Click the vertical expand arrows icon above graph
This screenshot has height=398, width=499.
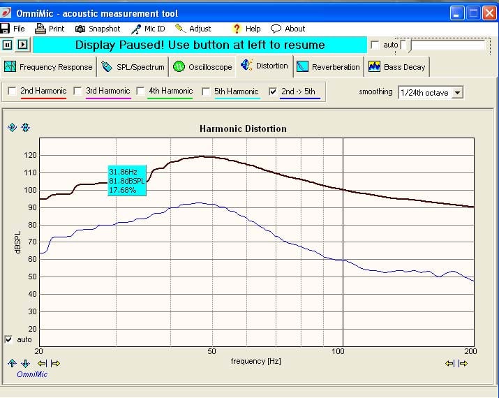coord(12,127)
